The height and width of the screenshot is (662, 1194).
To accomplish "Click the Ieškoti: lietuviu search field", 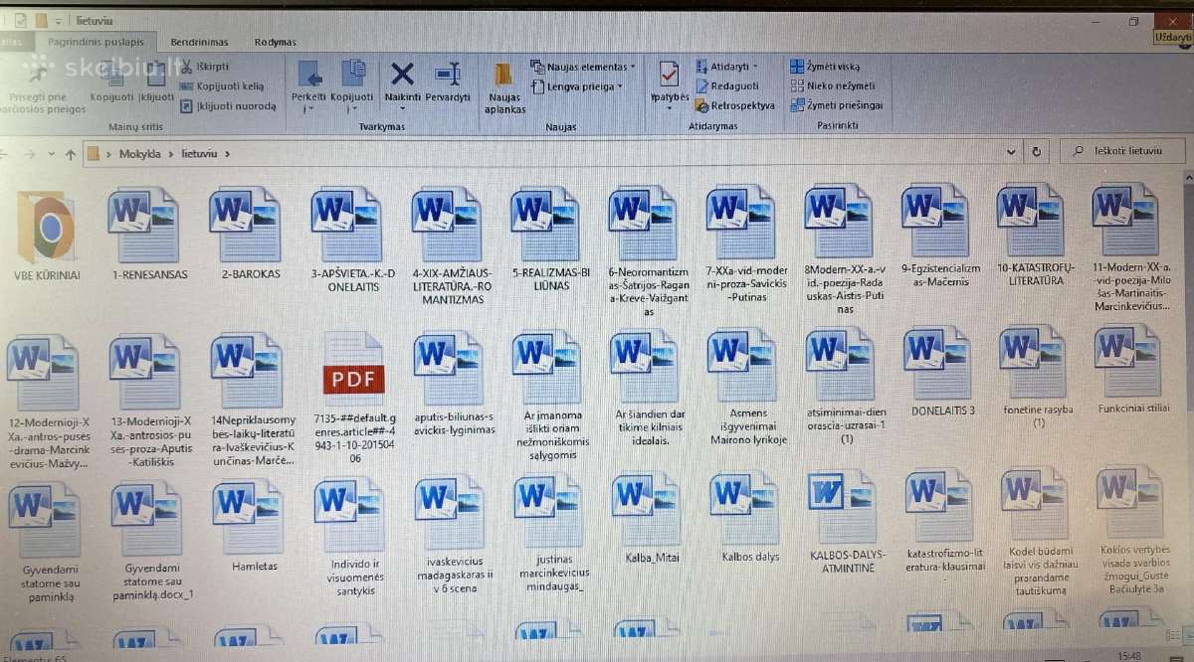I will coord(1124,152).
